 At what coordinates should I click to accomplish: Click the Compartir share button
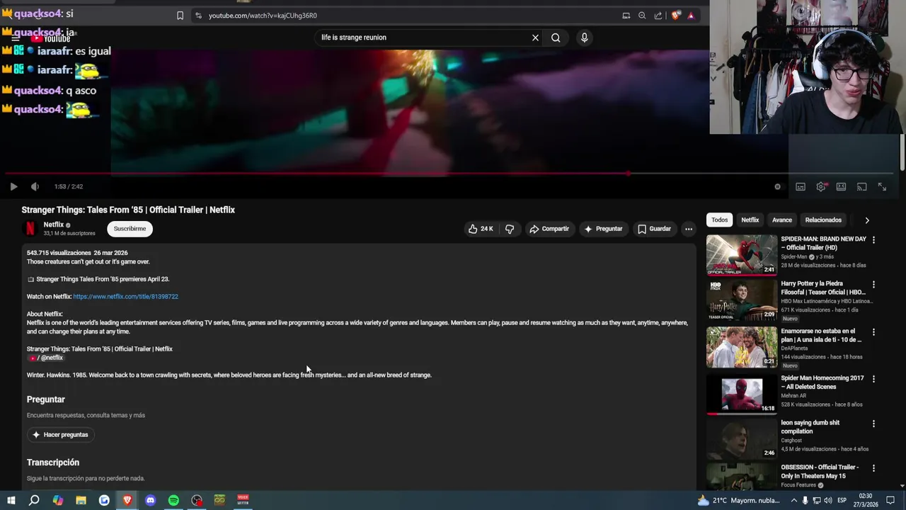point(549,229)
